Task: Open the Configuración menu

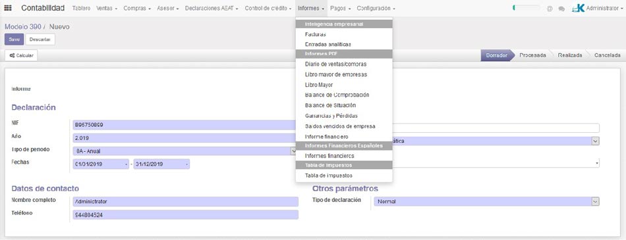Action: point(376,9)
